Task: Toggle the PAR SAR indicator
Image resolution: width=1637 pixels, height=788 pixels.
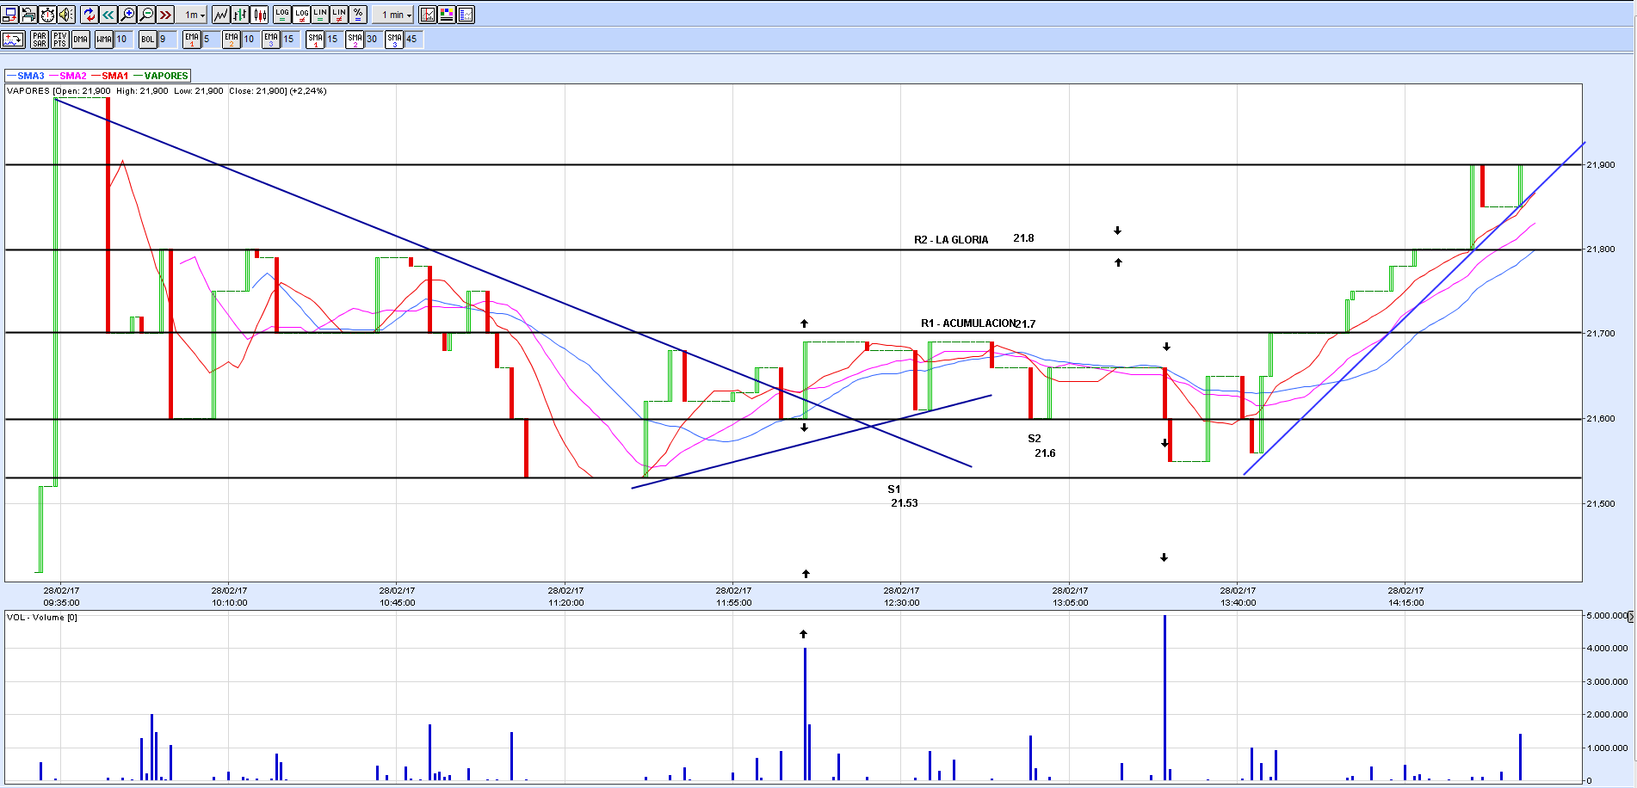Action: [x=40, y=40]
